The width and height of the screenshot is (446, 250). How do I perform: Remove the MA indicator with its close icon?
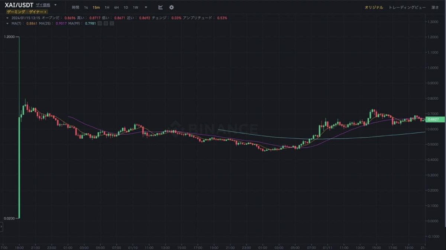(112, 23)
